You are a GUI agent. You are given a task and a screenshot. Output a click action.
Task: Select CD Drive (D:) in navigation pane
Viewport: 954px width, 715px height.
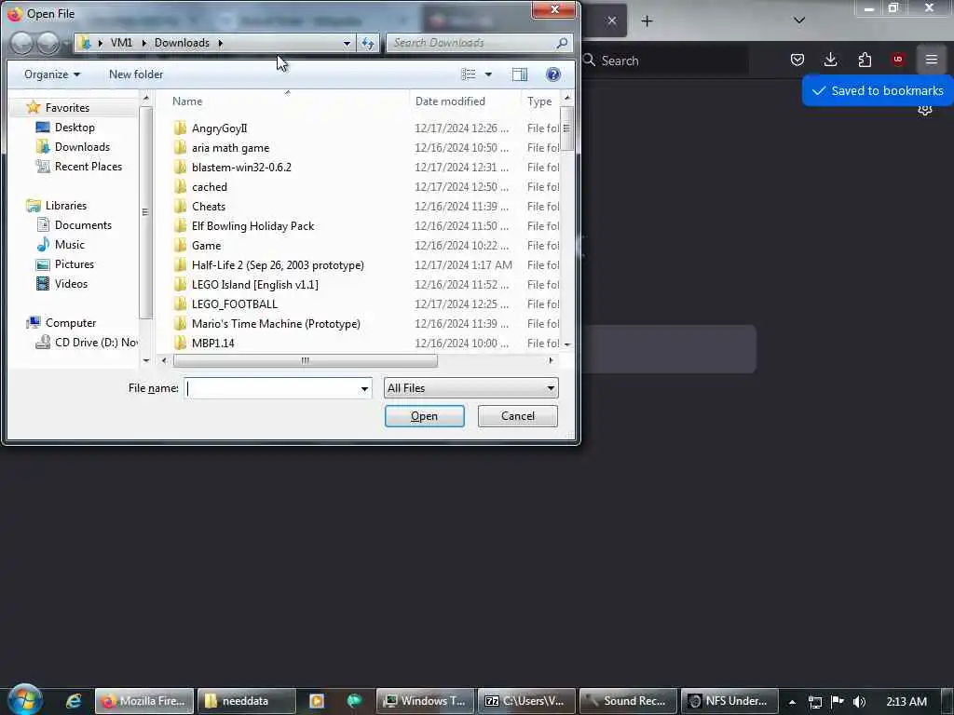tap(96, 343)
